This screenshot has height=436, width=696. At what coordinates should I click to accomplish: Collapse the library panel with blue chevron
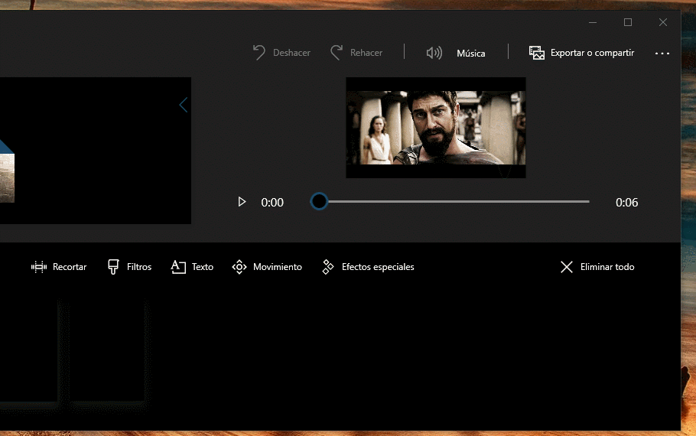click(x=184, y=105)
